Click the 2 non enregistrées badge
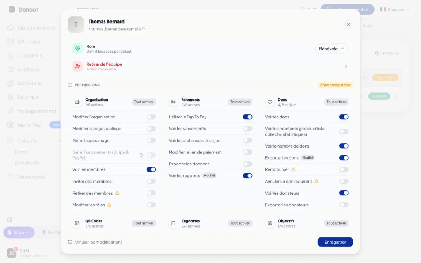Screen dimensions: 421x263 click(x=335, y=85)
